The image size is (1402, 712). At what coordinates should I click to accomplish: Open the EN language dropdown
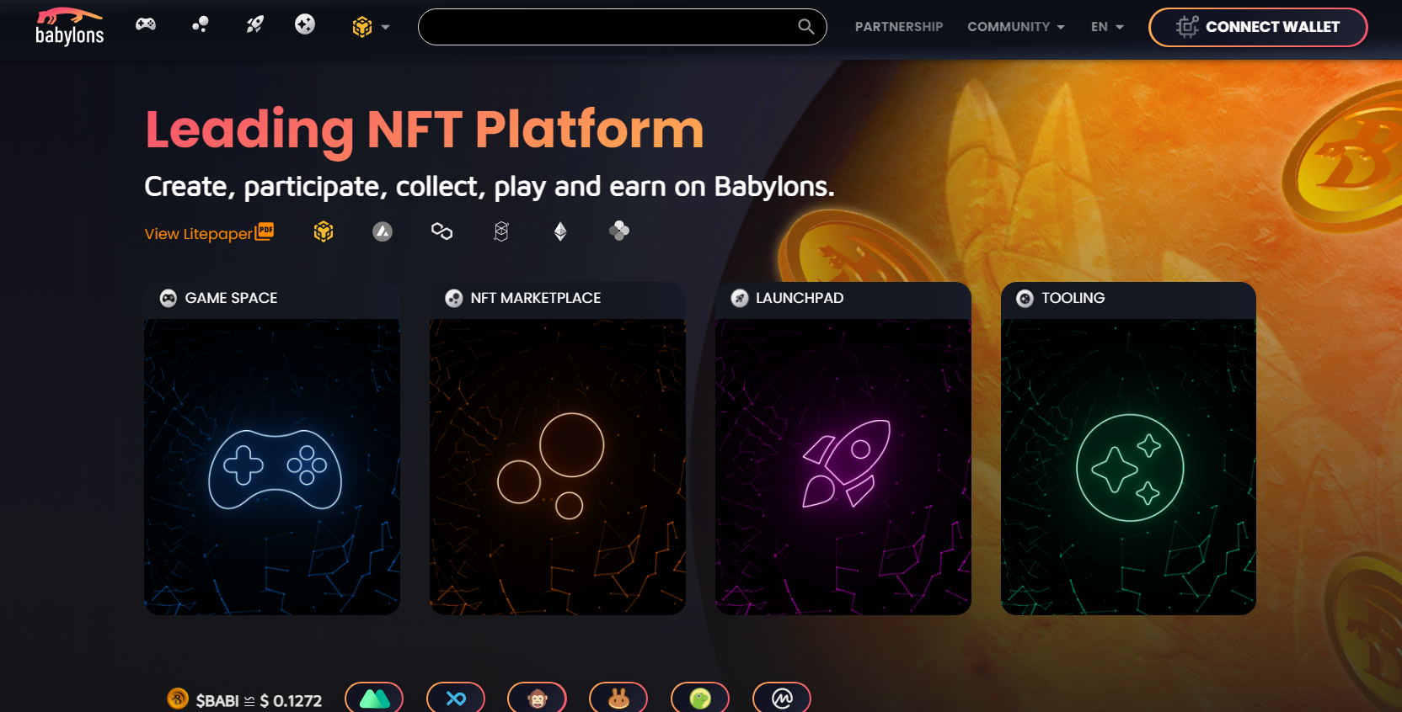click(1107, 27)
